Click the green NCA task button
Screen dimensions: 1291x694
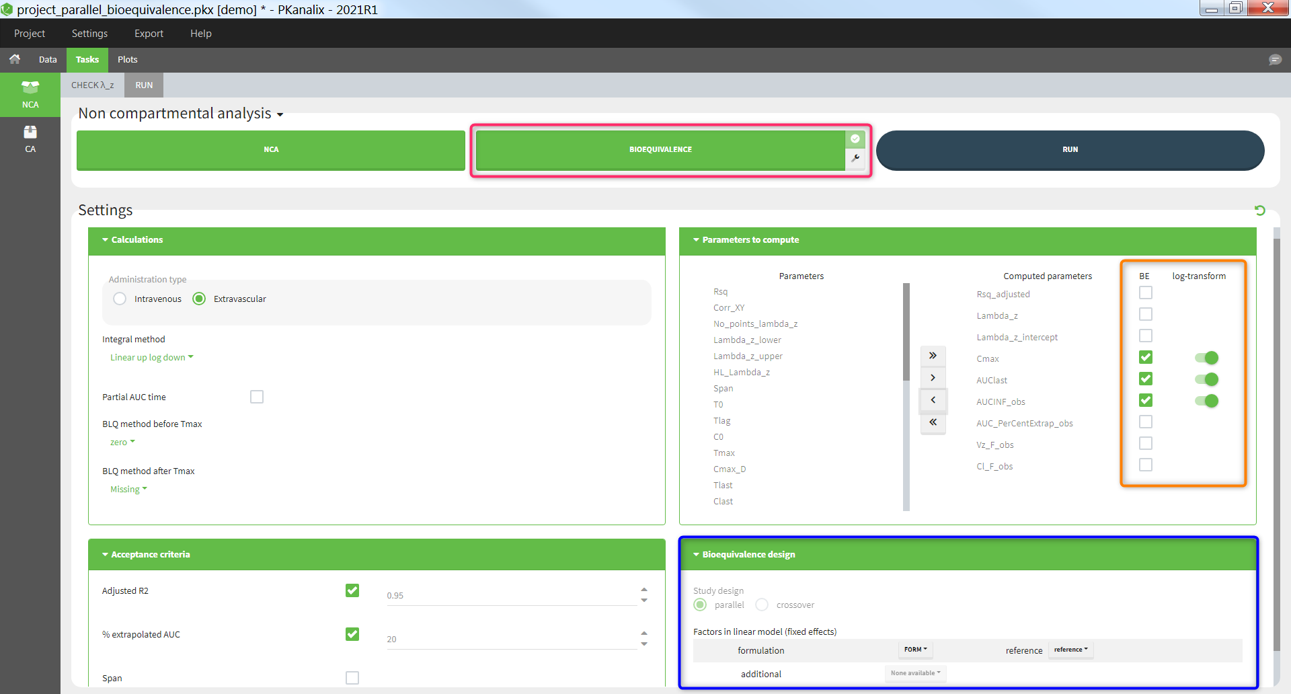pos(270,149)
